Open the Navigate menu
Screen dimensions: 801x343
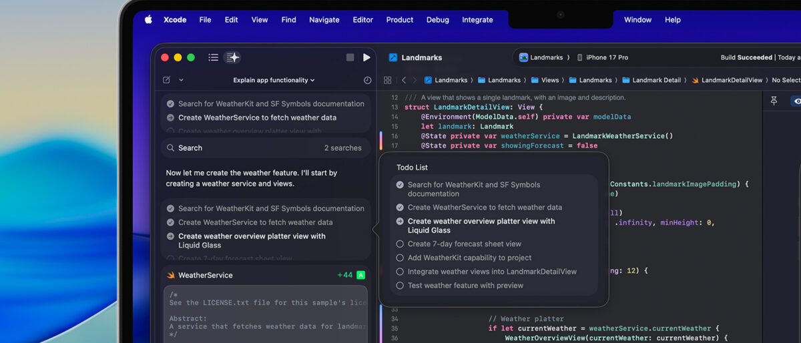(324, 19)
